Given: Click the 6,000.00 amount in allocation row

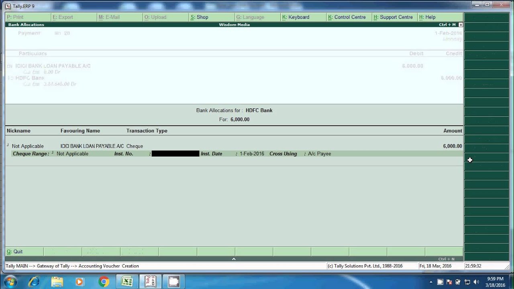Looking at the screenshot, I should click(453, 146).
